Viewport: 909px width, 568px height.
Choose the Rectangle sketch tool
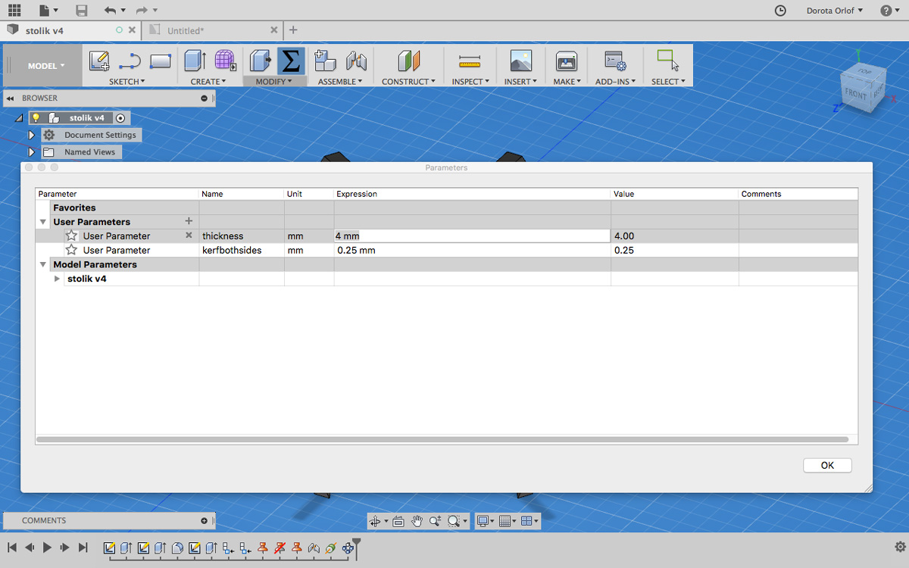tap(161, 61)
